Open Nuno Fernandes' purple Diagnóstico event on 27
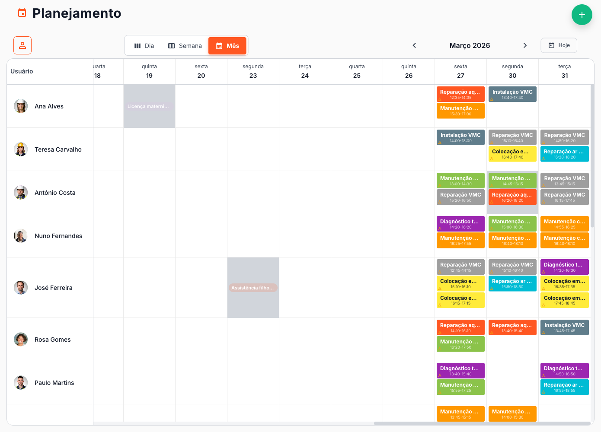 460,224
